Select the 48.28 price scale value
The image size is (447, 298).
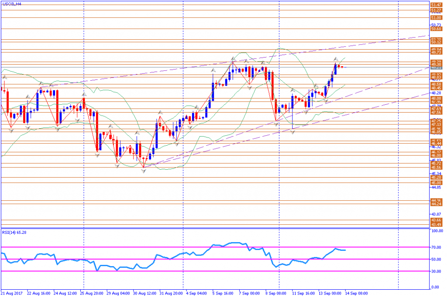coord(437,93)
